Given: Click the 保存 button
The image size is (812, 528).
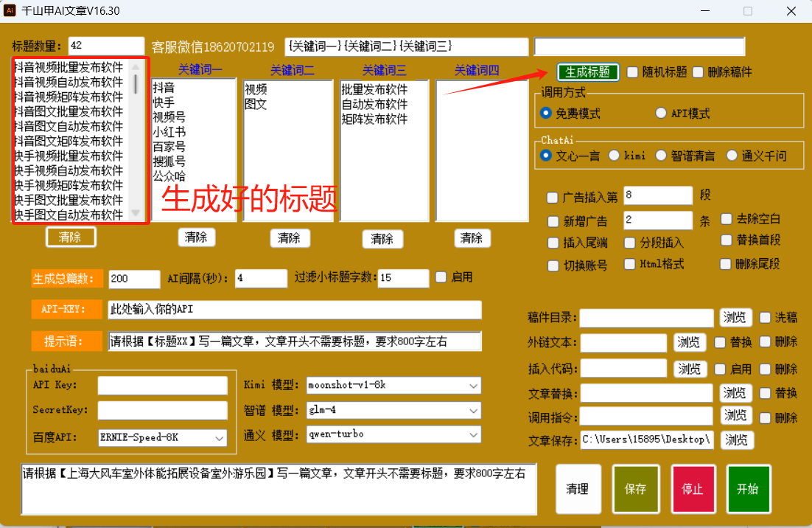Looking at the screenshot, I should (x=635, y=489).
